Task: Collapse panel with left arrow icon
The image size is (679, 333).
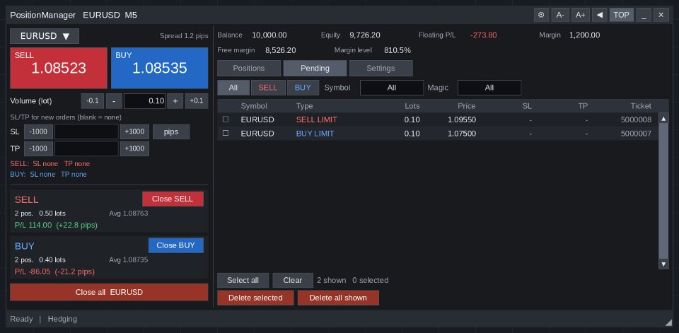Action: click(x=599, y=15)
